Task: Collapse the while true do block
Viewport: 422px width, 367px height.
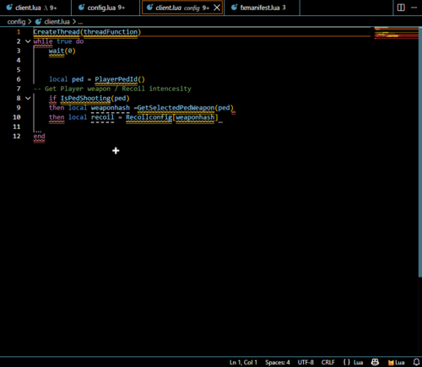Action: [28, 41]
